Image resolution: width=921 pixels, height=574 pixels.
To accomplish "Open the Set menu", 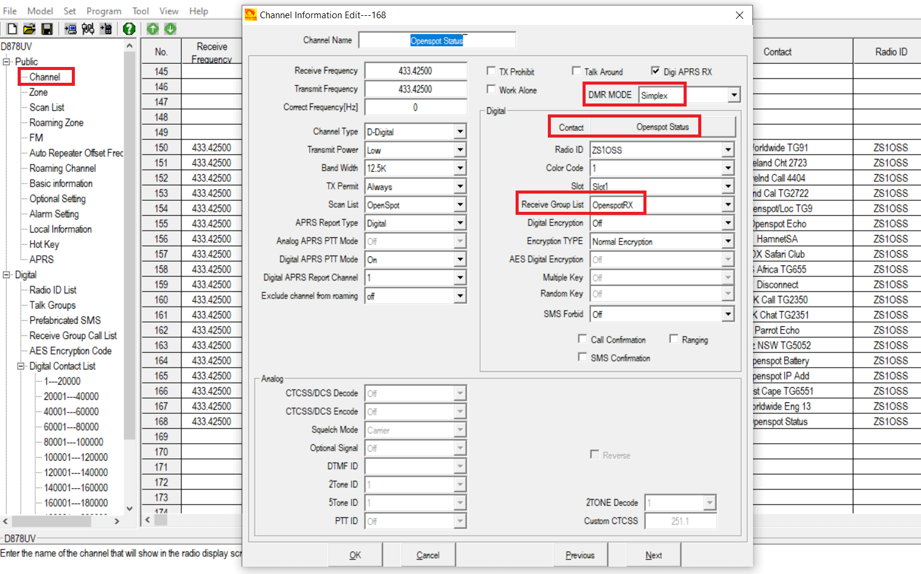I will (70, 11).
